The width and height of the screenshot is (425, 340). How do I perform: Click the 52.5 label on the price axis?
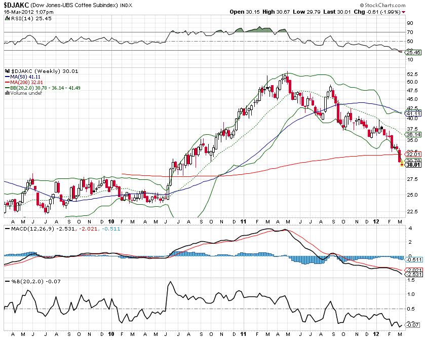(x=412, y=74)
